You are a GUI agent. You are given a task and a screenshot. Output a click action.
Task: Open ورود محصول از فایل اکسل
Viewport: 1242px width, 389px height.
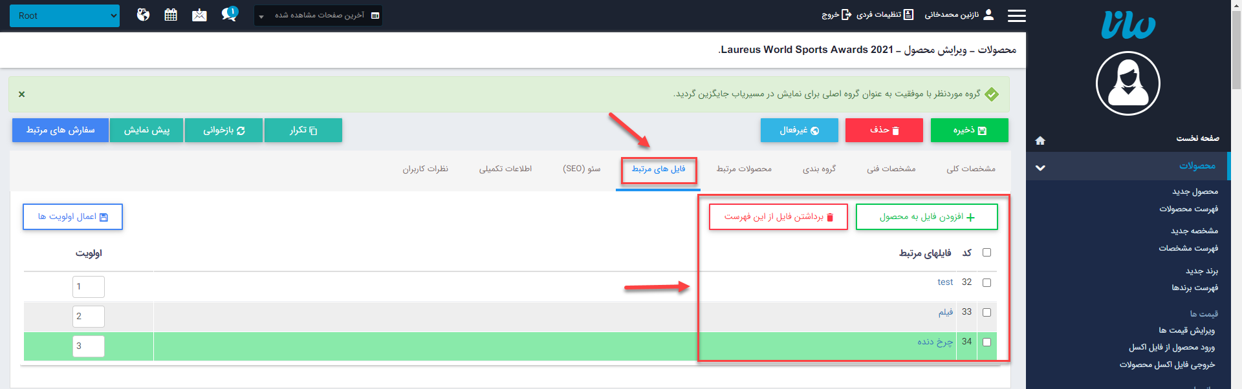coord(1172,347)
